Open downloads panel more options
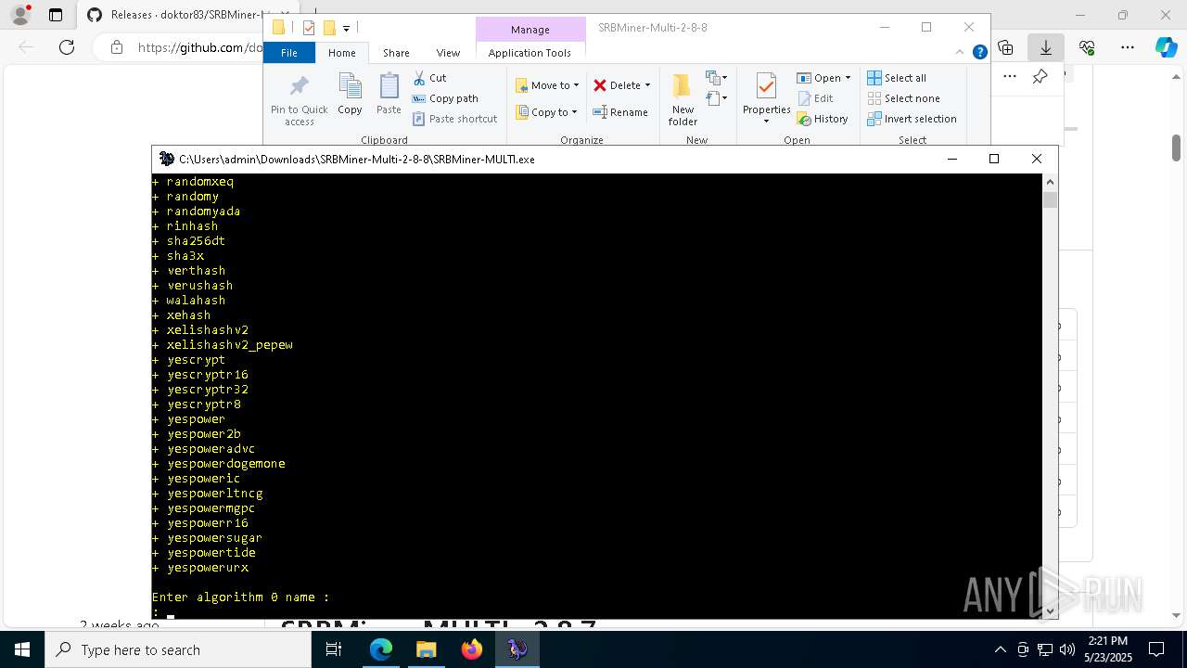 [1010, 77]
